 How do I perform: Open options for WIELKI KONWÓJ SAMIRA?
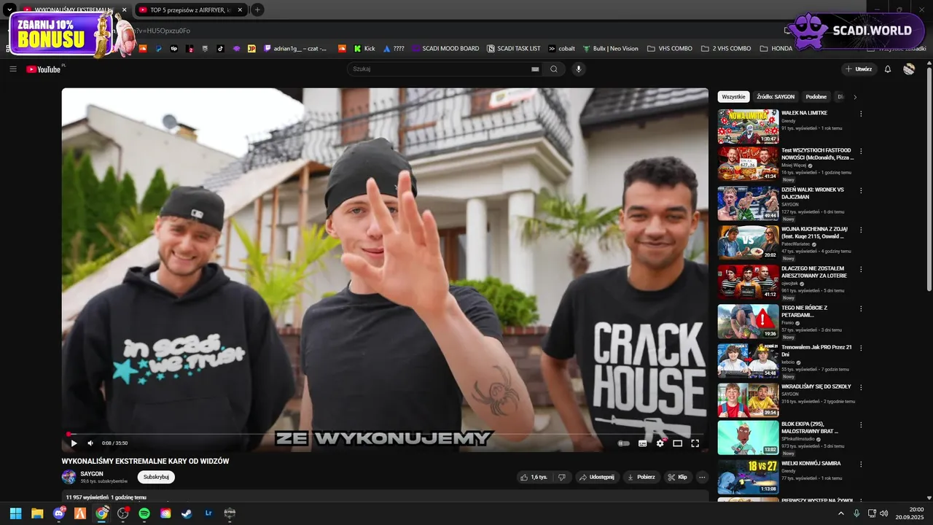click(861, 464)
